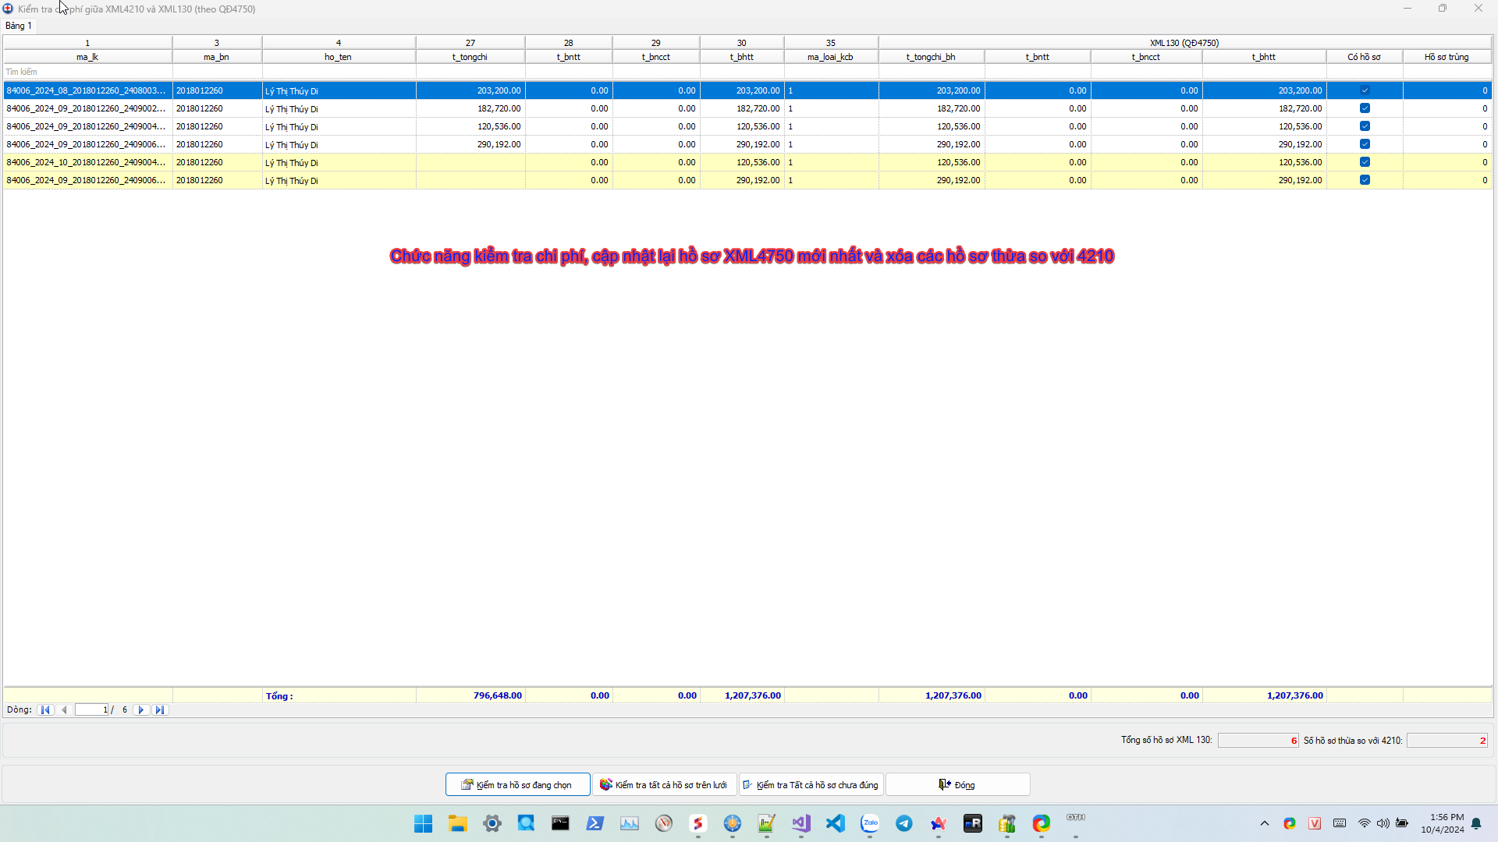1498x842 pixels.
Task: Uncheck 'Có hồ sơ' for 182,720.00 row
Action: click(x=1365, y=108)
